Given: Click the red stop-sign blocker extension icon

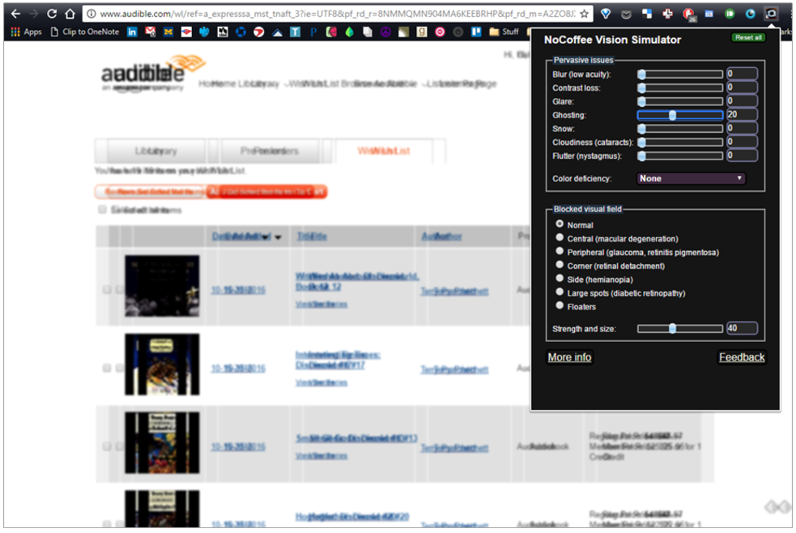Looking at the screenshot, I should (x=687, y=14).
